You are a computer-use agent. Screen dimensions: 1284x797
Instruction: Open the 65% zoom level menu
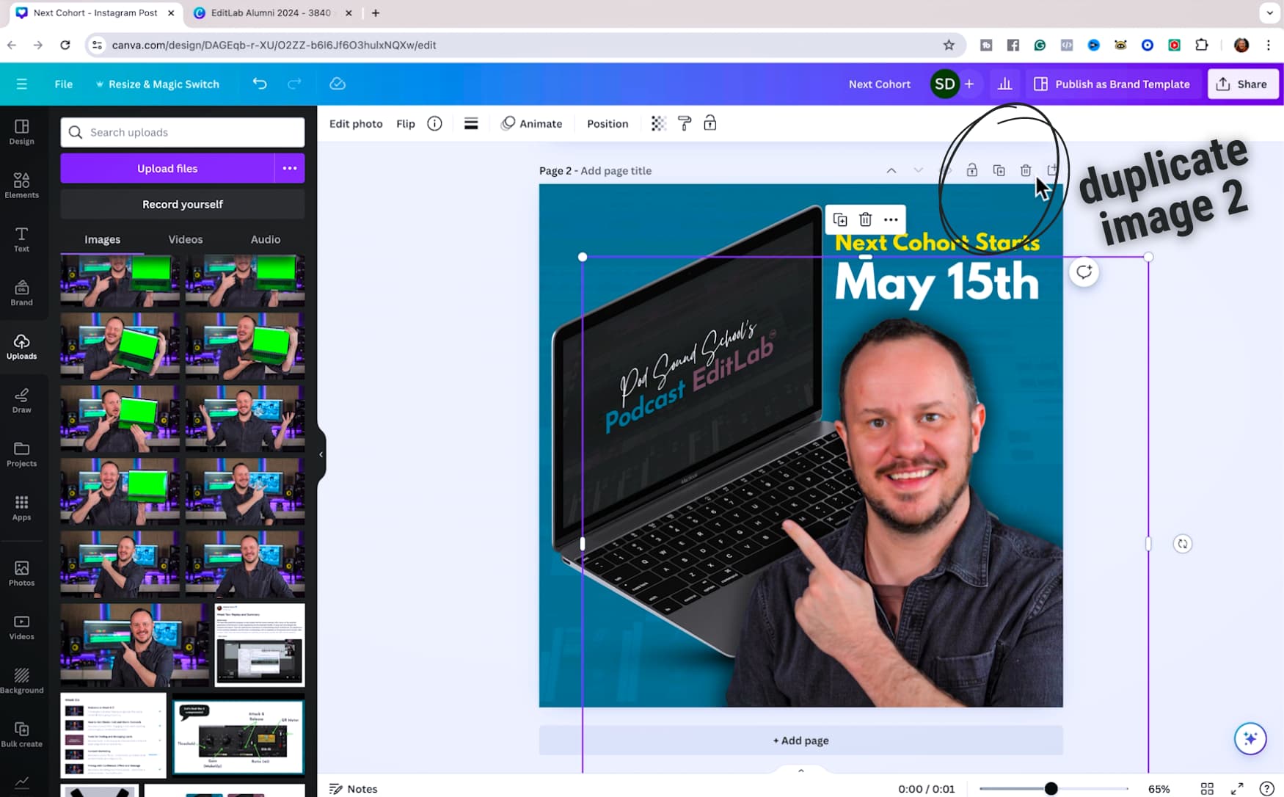[1159, 789]
